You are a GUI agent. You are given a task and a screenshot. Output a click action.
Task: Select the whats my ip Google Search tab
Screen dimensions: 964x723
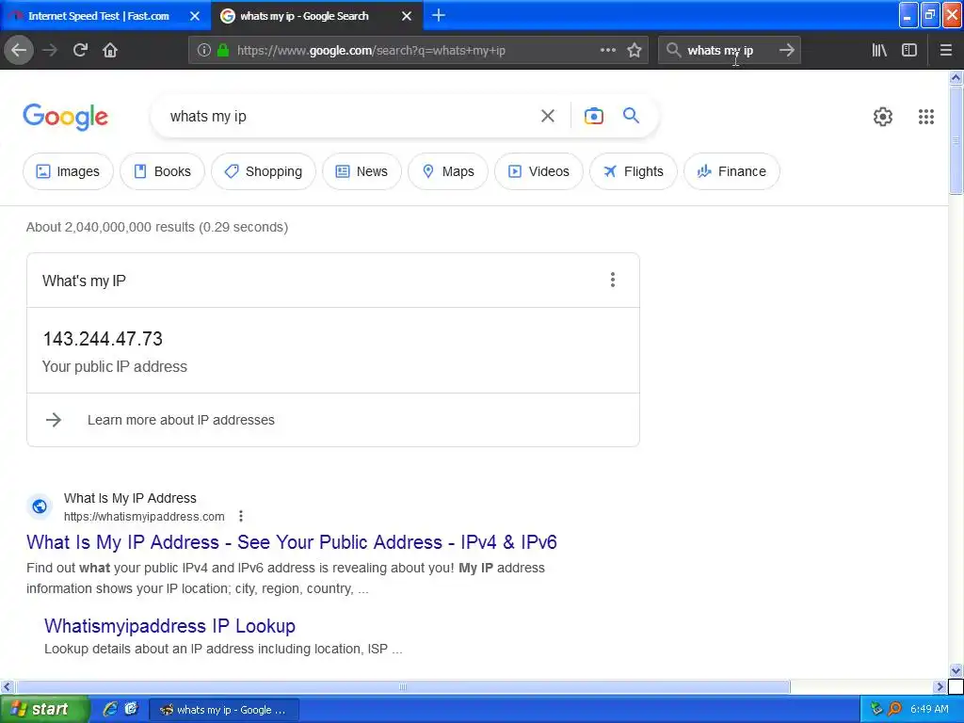pos(304,16)
